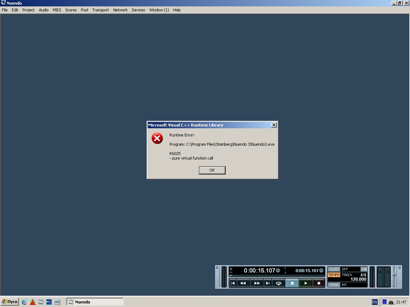Viewport: 410px width, 307px height.
Task: Click the Rewind button on transport
Action: pos(243,283)
